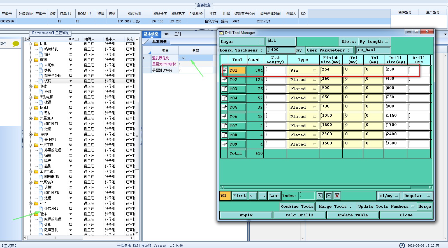Image resolution: width=448 pixels, height=248 pixels.
Task: Click the plus icon on row T09
Action: pyautogui.click(x=224, y=144)
